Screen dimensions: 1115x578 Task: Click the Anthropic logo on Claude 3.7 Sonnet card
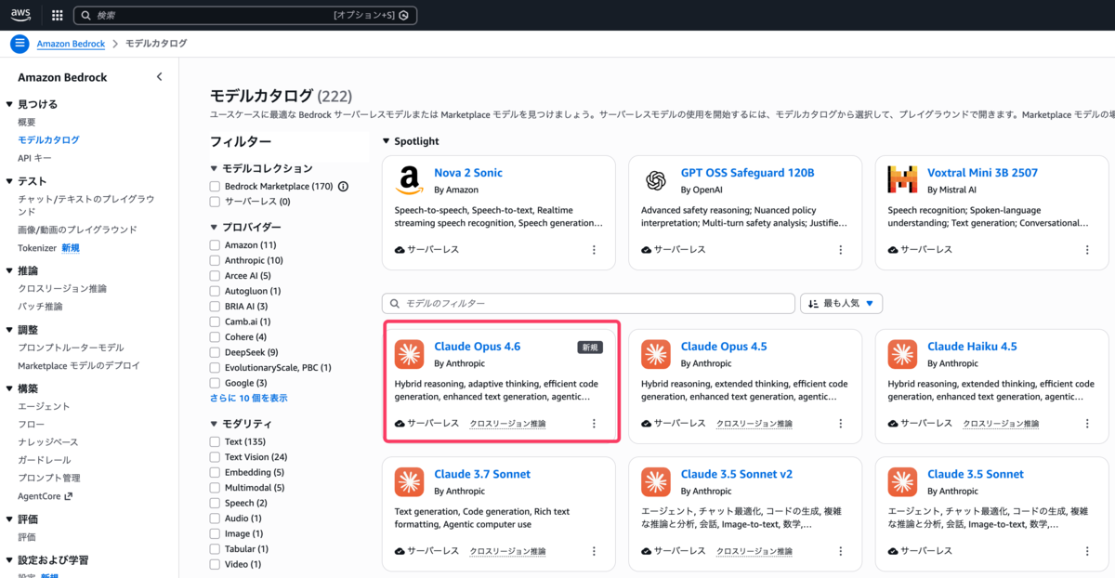click(x=409, y=481)
